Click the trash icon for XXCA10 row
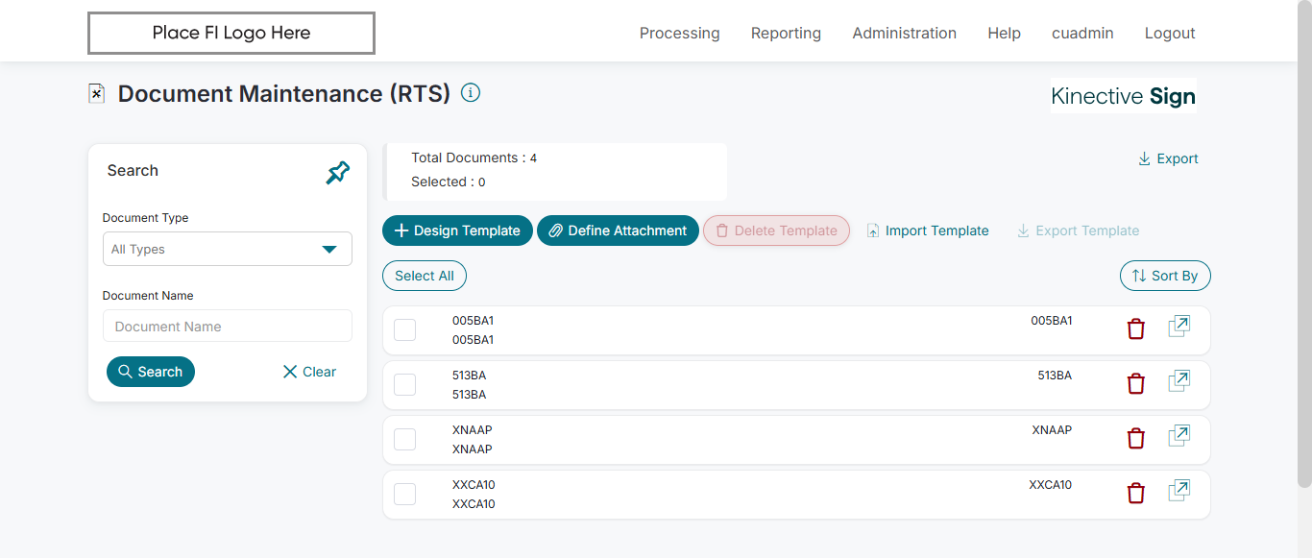The image size is (1312, 558). click(x=1136, y=494)
